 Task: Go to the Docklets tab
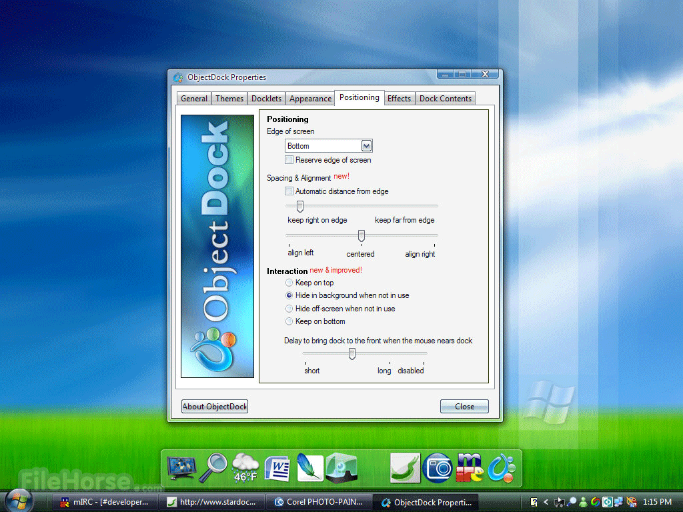[267, 99]
